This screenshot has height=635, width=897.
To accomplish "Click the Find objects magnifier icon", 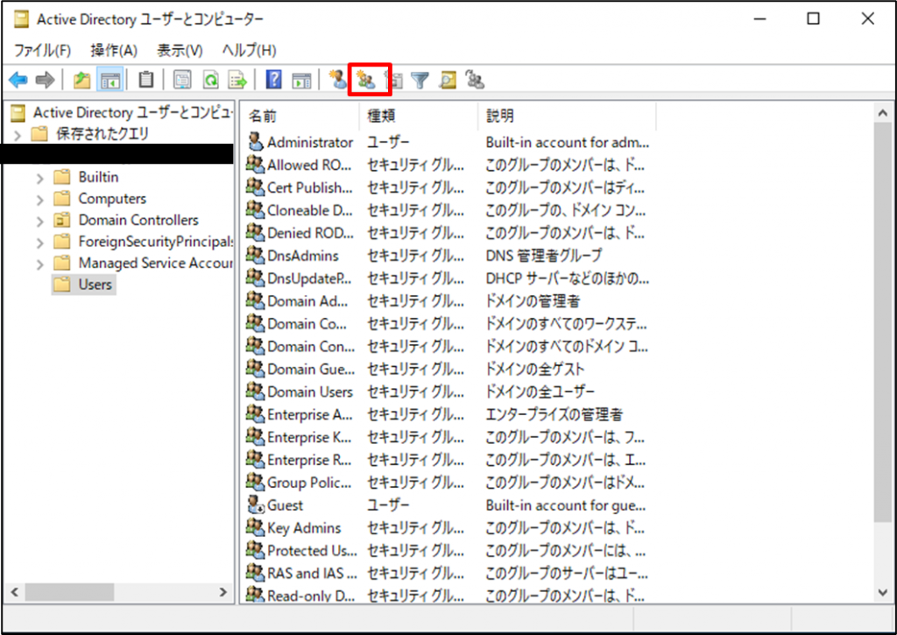I will 448,80.
